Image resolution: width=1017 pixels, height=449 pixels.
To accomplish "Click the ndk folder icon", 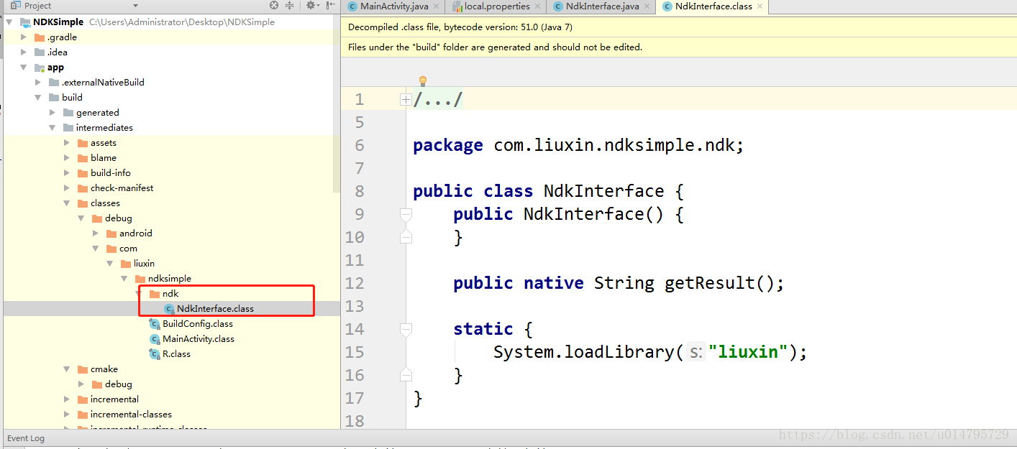I will pyautogui.click(x=155, y=294).
